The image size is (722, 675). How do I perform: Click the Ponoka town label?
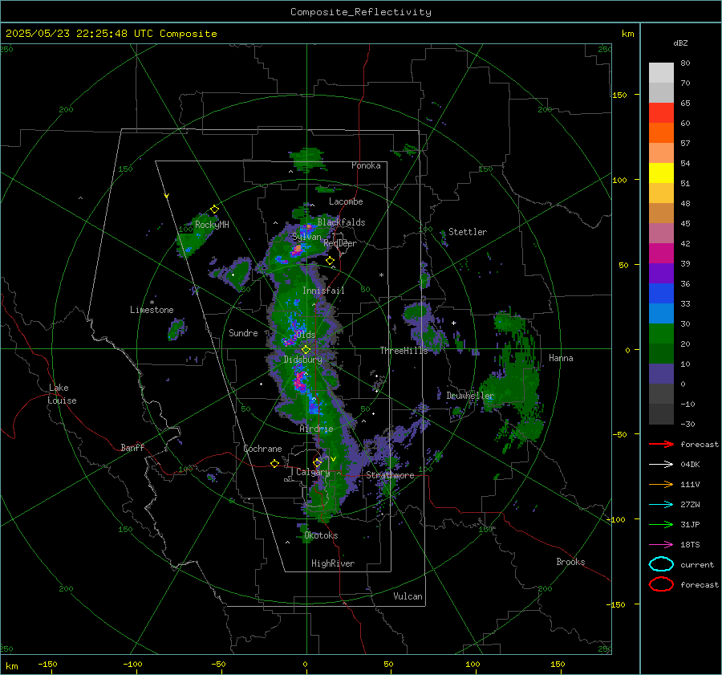tap(366, 165)
